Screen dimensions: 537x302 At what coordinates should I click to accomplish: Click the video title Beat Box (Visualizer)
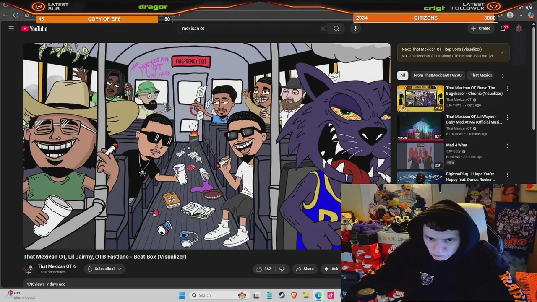pyautogui.click(x=105, y=257)
